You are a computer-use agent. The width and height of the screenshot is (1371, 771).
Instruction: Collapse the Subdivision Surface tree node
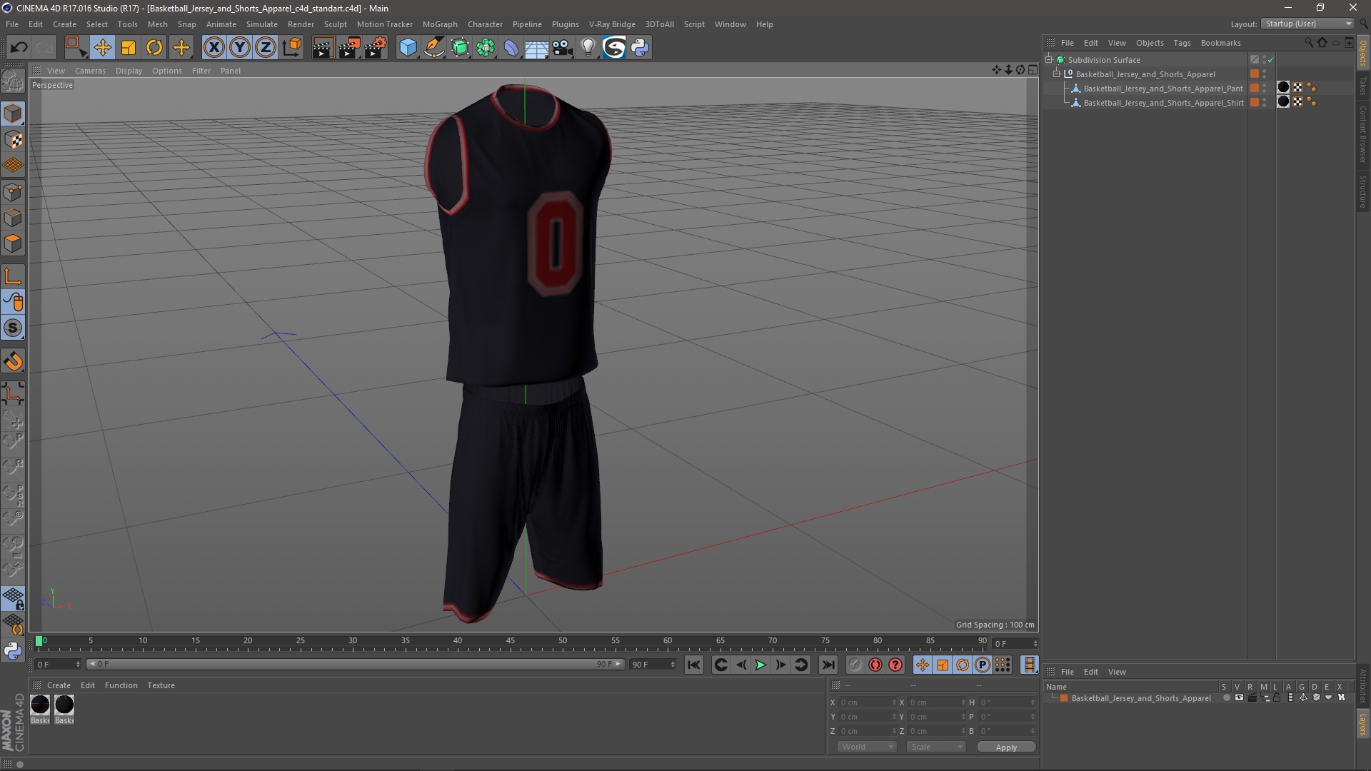tap(1049, 60)
